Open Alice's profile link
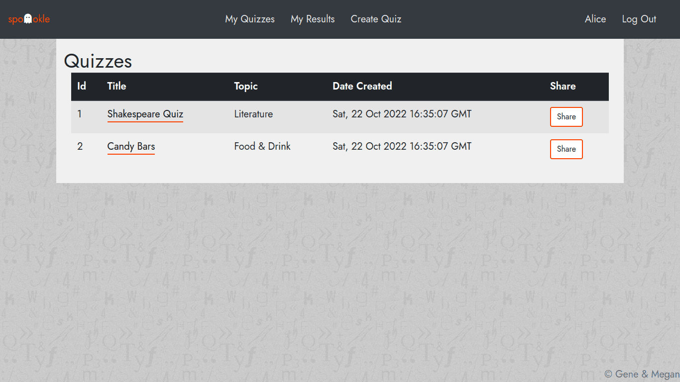Screen dimensions: 680x382 pos(595,19)
